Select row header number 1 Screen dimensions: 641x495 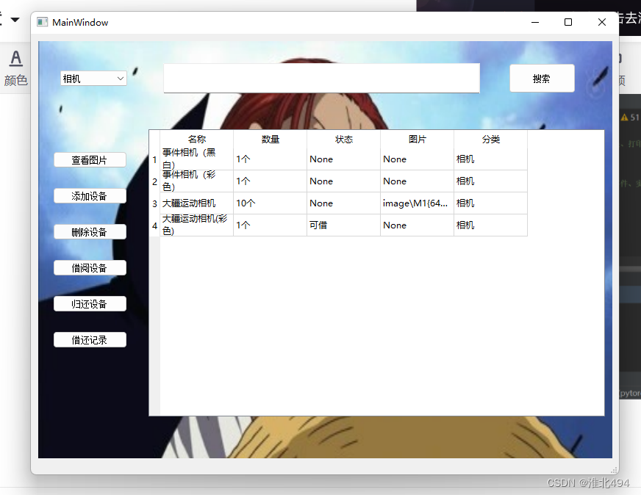[154, 159]
